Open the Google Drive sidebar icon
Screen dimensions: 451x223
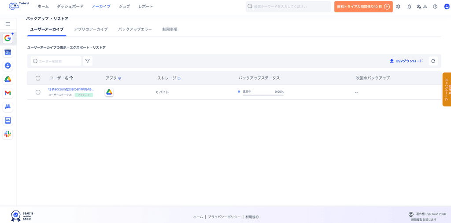coord(8,79)
